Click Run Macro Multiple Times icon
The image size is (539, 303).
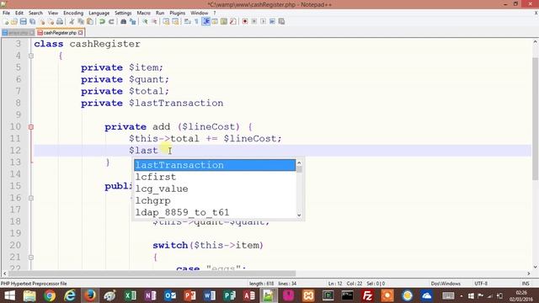(272, 21)
